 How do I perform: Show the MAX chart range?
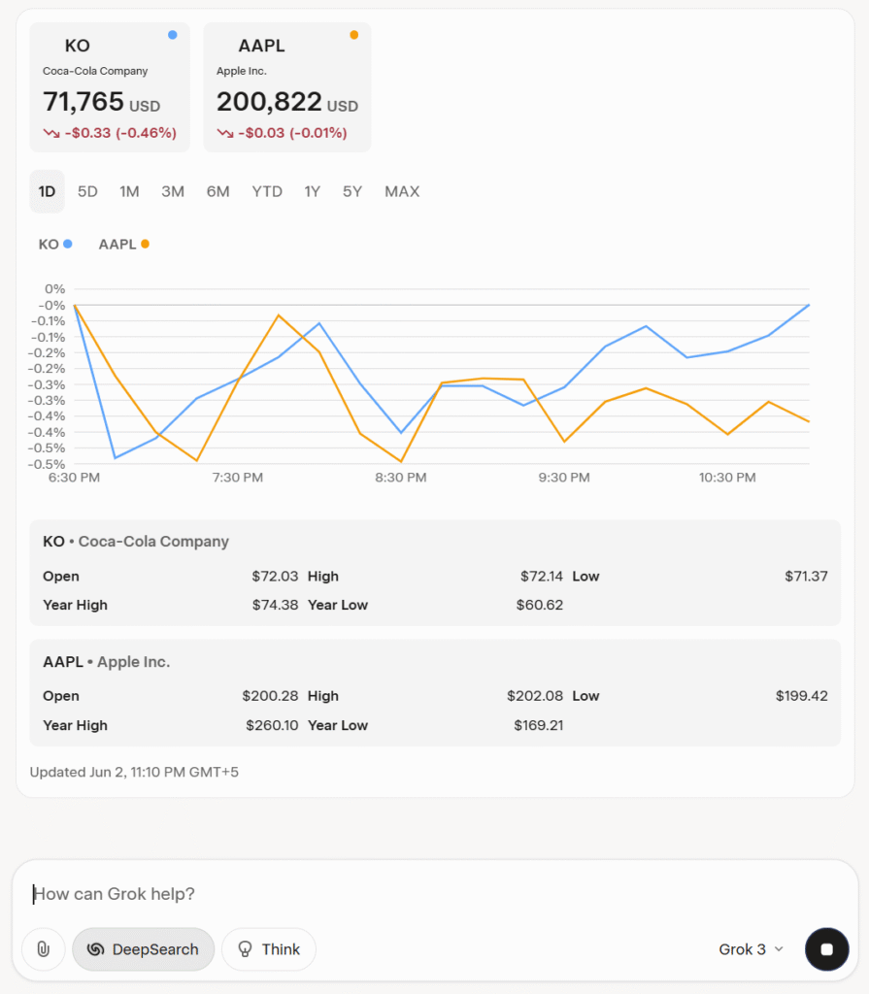tap(402, 191)
